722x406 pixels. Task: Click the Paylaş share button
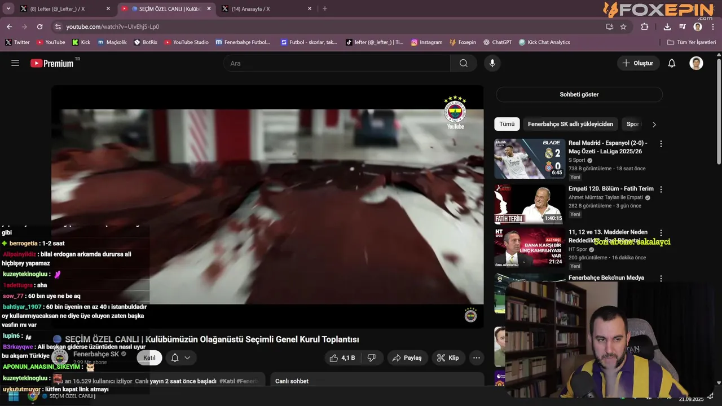point(407,358)
